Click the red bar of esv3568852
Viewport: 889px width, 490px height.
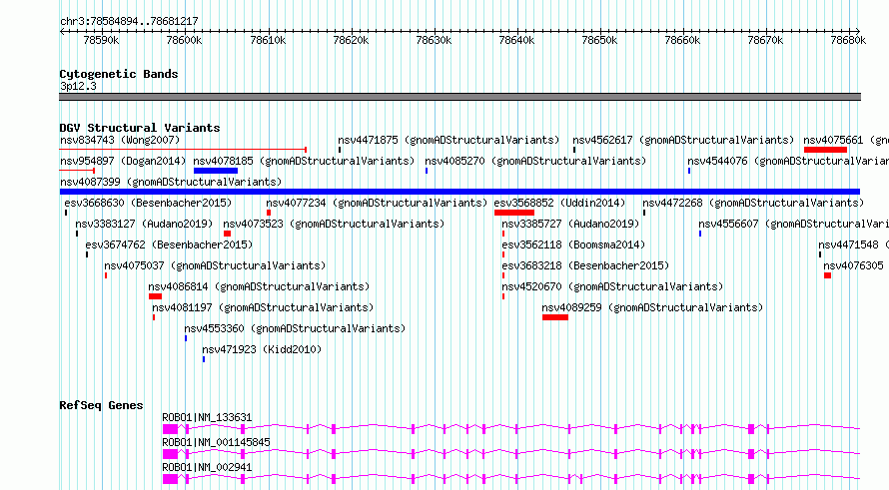click(x=514, y=213)
